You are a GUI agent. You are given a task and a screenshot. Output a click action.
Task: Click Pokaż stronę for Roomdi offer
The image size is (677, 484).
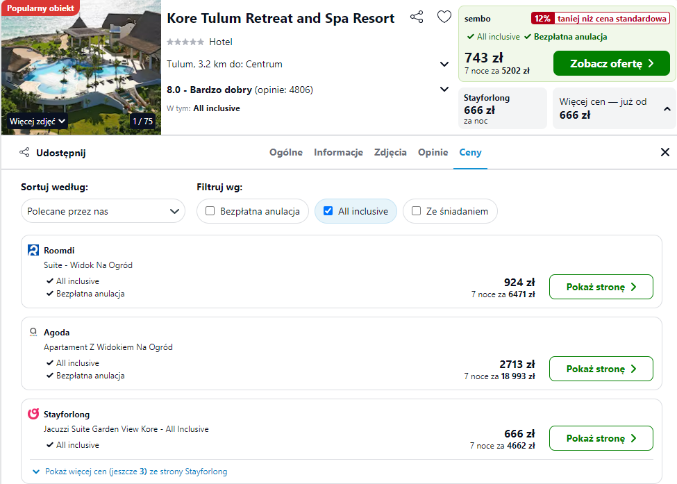601,287
